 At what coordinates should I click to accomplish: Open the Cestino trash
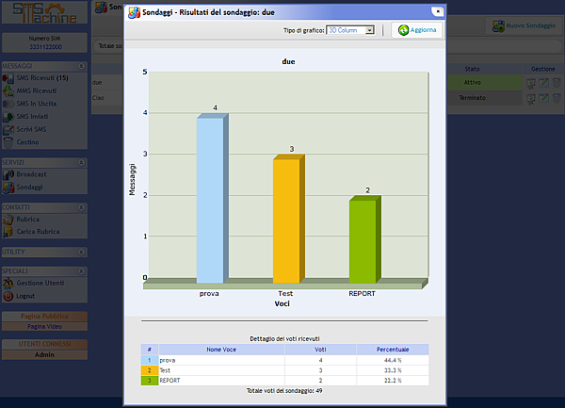click(x=27, y=142)
